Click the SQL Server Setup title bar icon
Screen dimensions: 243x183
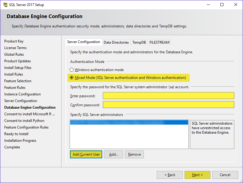[5, 5]
